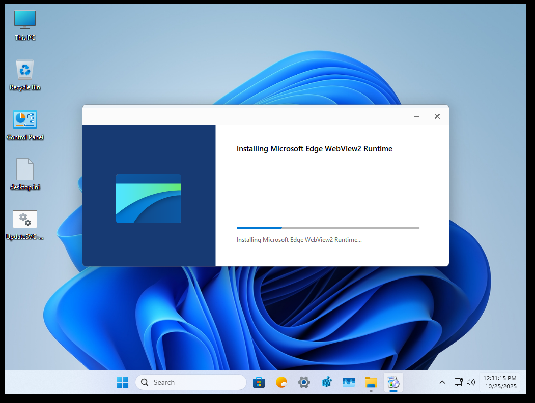535x403 pixels.
Task: Select the UpdateSVC desktop shortcut
Action: (x=25, y=225)
